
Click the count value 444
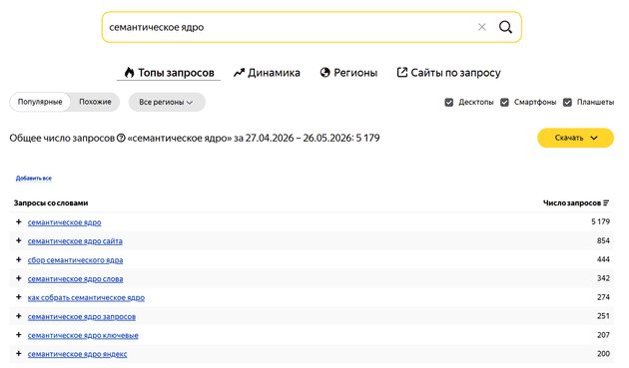point(603,259)
